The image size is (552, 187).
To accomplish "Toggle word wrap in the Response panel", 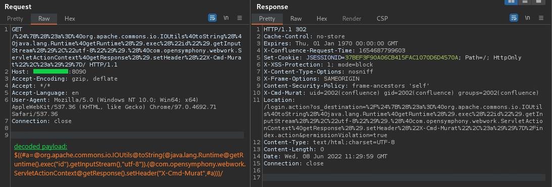I will pos(514,18).
